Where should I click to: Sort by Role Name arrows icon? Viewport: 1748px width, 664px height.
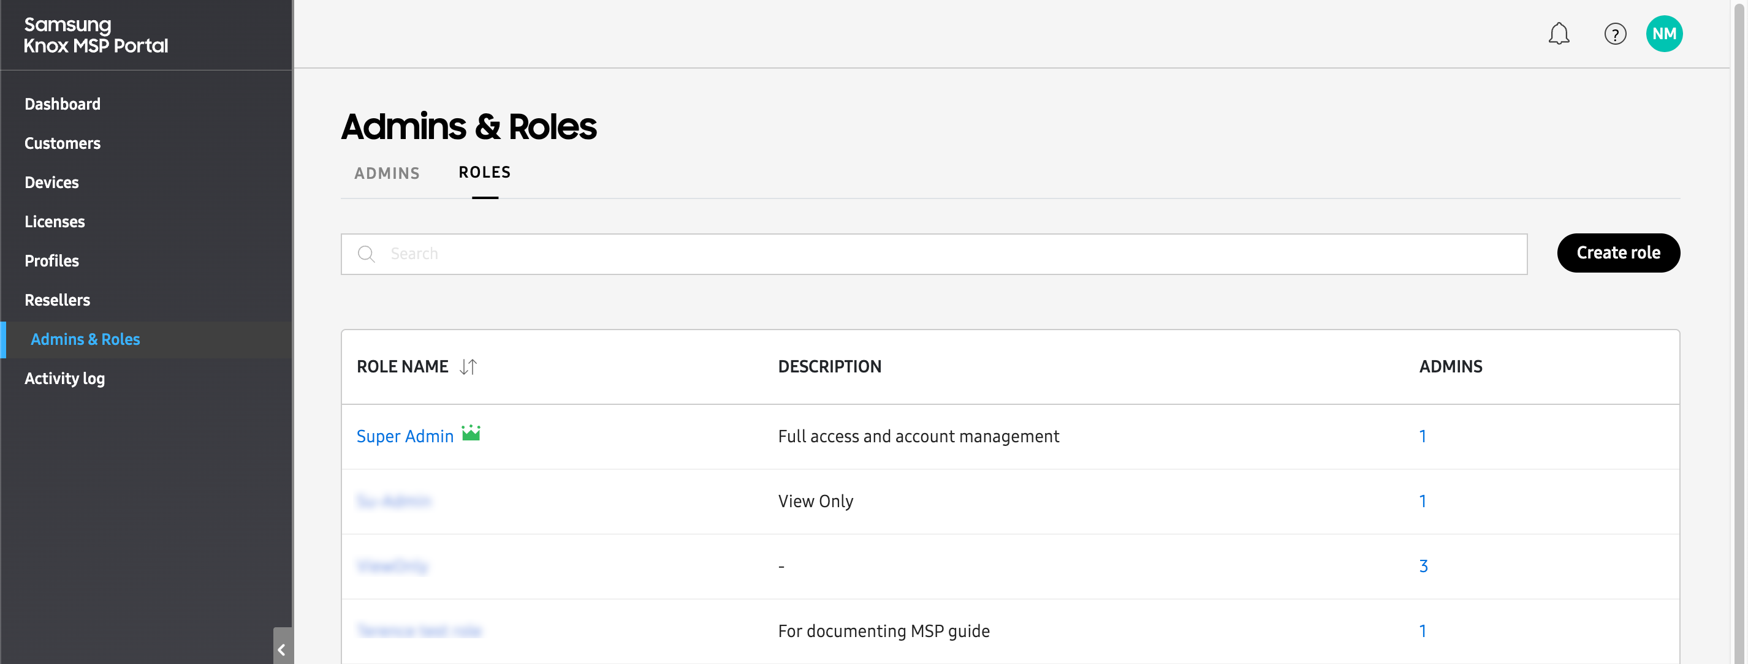click(x=468, y=367)
